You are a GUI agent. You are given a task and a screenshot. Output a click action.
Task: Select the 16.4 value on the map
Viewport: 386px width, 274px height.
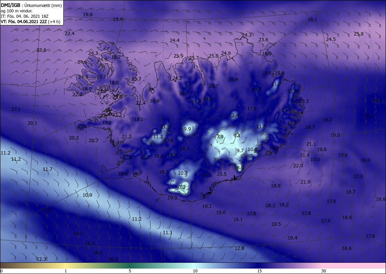click(x=234, y=79)
